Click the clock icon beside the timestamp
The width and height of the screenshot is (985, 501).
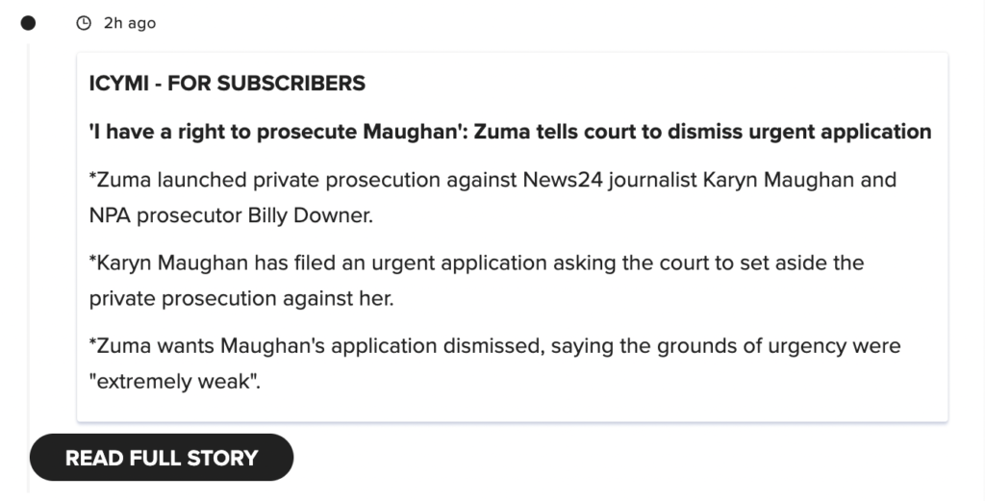pos(84,23)
